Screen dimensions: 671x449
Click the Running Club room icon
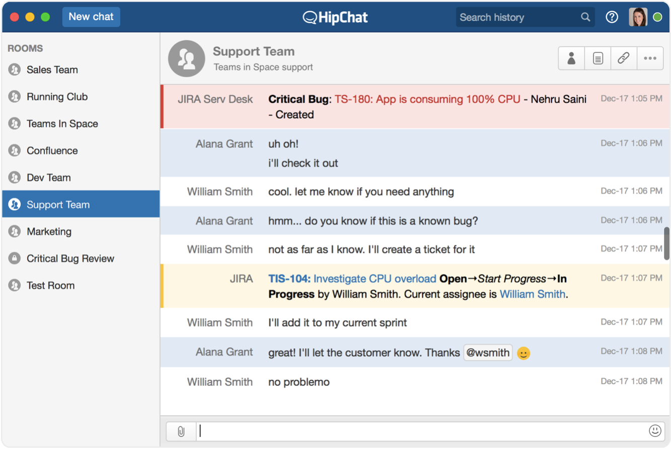15,97
